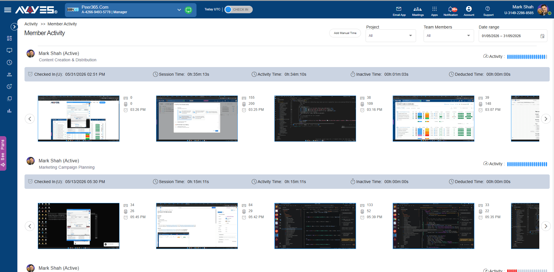
Task: Open the 03:26 PM screenshot thumbnail
Action: (x=78, y=119)
